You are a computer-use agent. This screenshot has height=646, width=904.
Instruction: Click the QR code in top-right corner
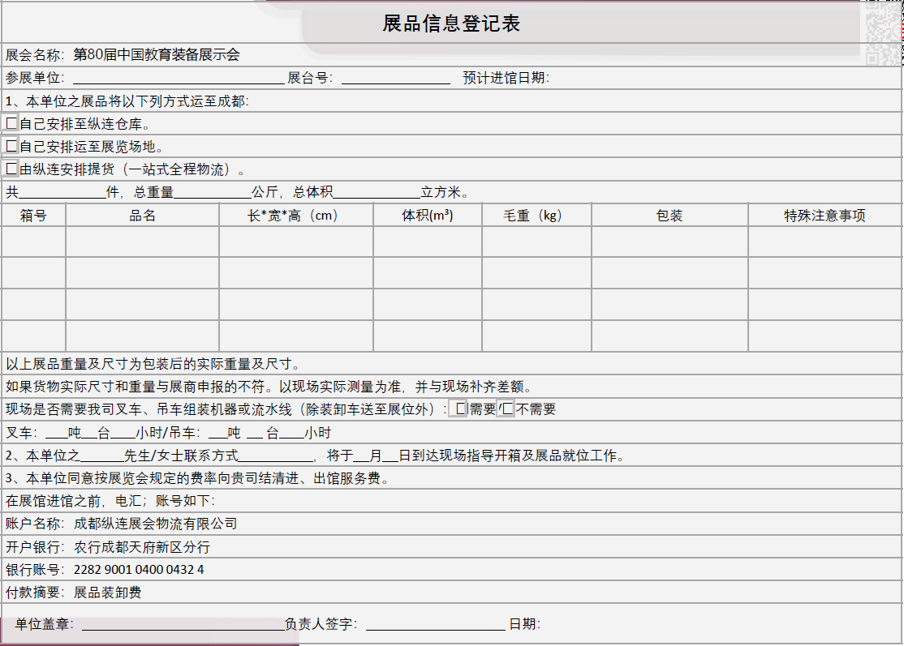click(x=884, y=32)
